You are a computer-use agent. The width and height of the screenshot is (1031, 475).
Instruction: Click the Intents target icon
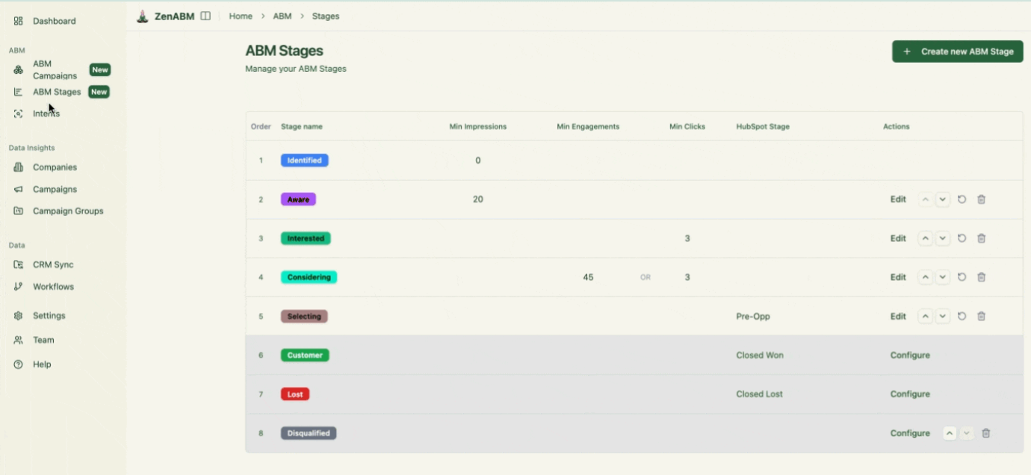[x=17, y=113]
